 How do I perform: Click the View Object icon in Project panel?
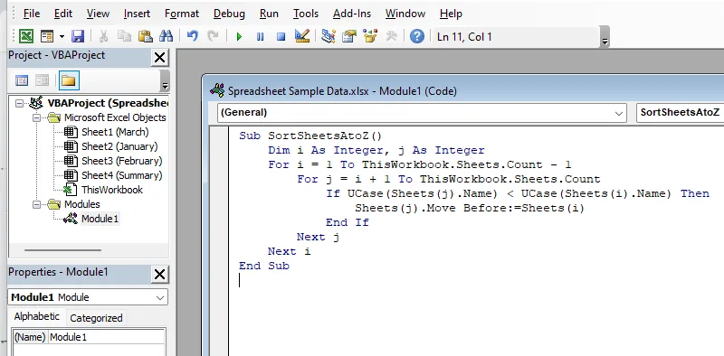click(42, 80)
